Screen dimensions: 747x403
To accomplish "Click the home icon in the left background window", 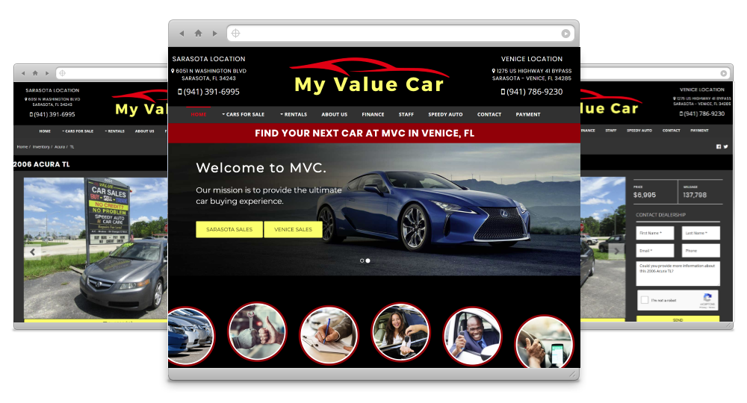I will [35, 73].
